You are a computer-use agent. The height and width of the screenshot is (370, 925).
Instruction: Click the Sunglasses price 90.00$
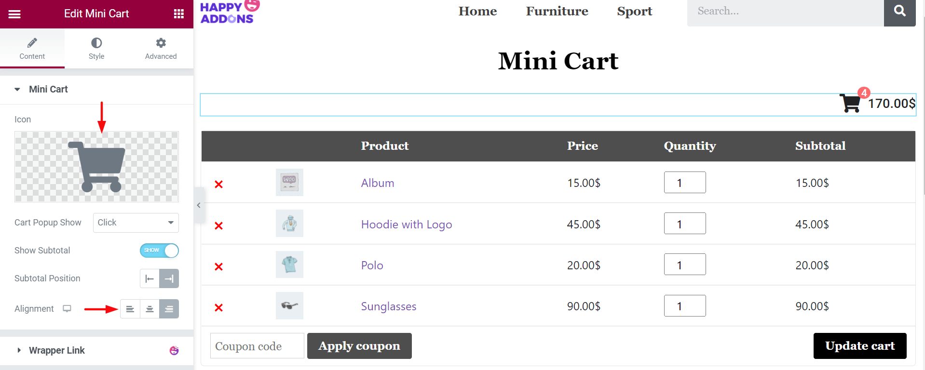(584, 306)
